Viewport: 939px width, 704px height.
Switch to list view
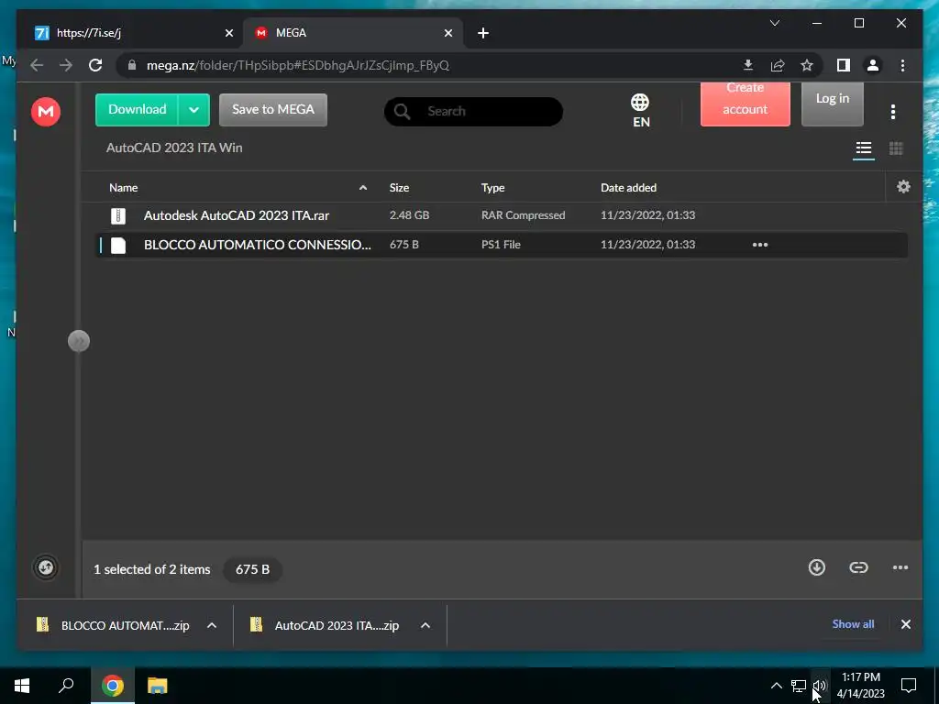863,148
